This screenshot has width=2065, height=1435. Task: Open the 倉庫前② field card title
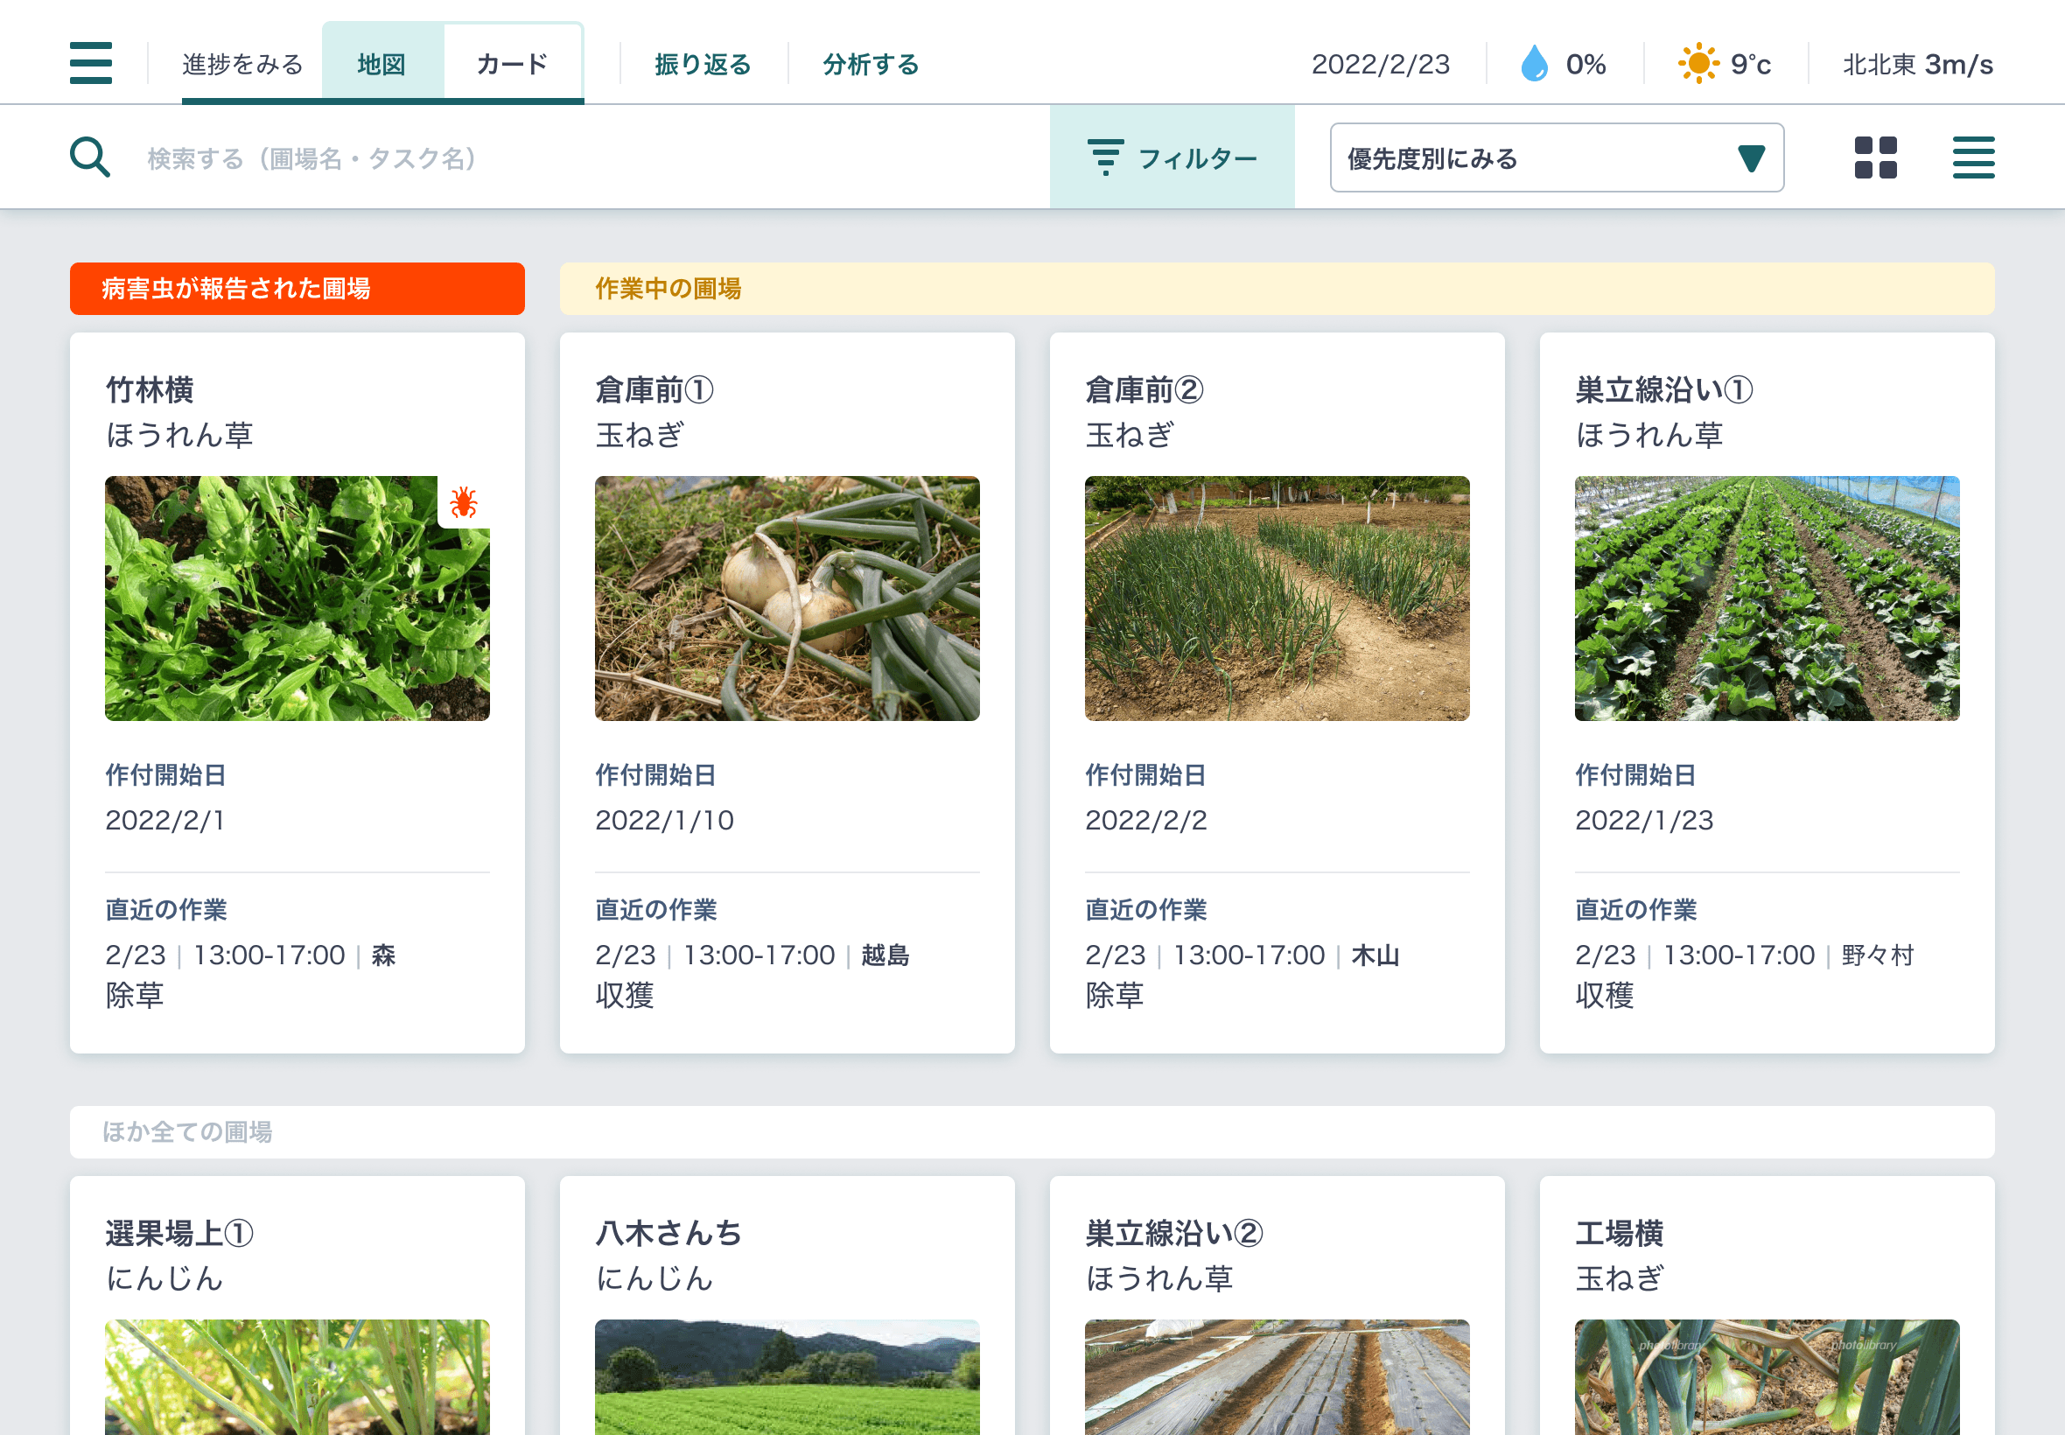1144,390
